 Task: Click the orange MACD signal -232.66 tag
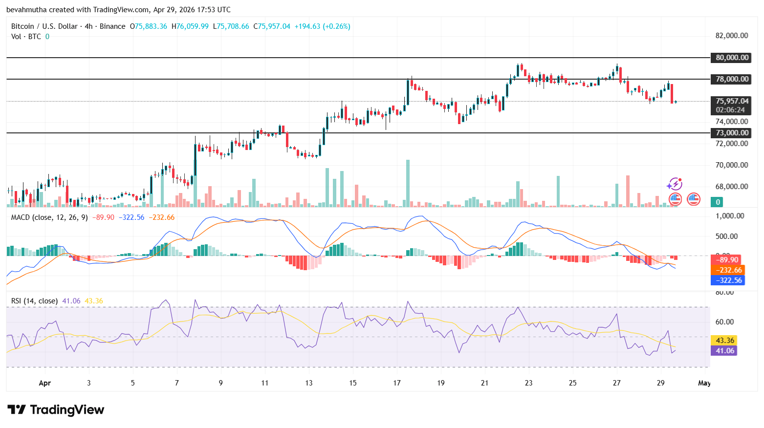[729, 270]
